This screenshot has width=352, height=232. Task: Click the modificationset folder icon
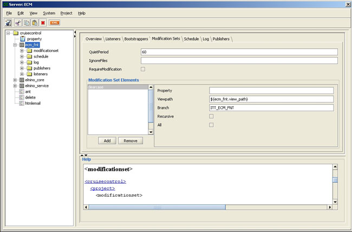29,50
